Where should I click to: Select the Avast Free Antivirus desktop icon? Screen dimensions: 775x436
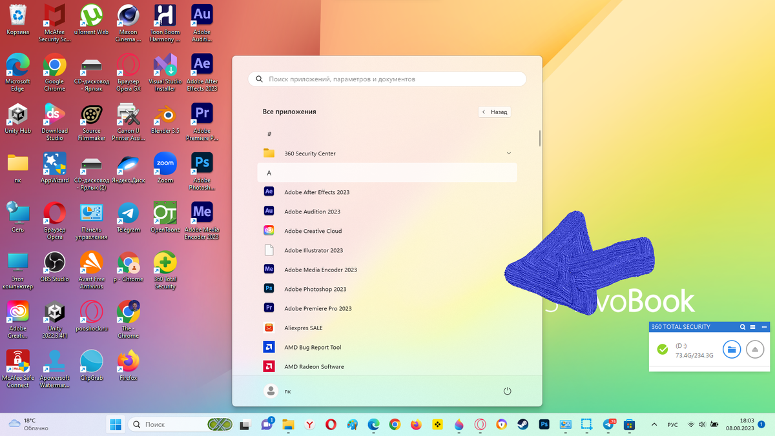point(91,270)
